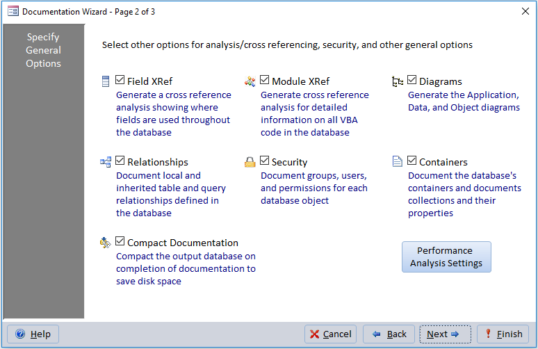
Task: Disable Compact Documentation checkbox
Action: pyautogui.click(x=120, y=242)
